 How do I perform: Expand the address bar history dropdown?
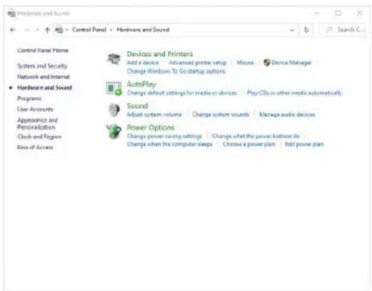coord(292,30)
